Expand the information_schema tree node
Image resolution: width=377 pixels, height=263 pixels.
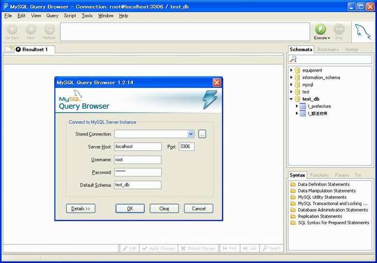[291, 78]
